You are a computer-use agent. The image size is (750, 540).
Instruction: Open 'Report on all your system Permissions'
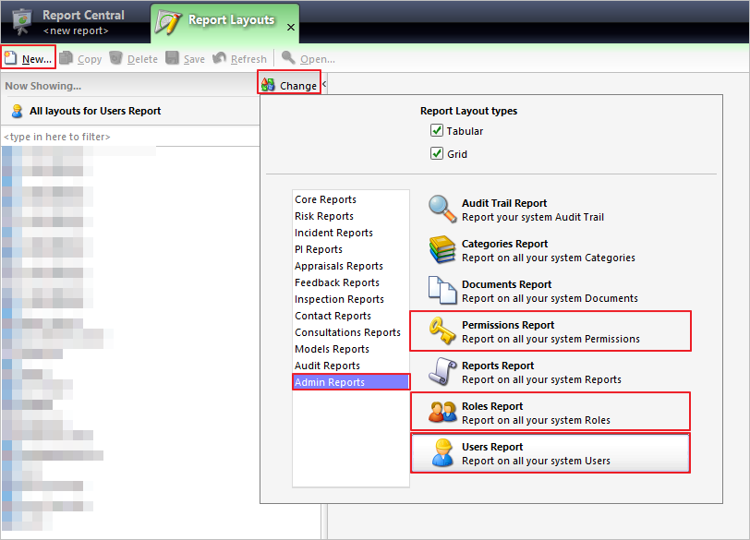tap(550, 339)
